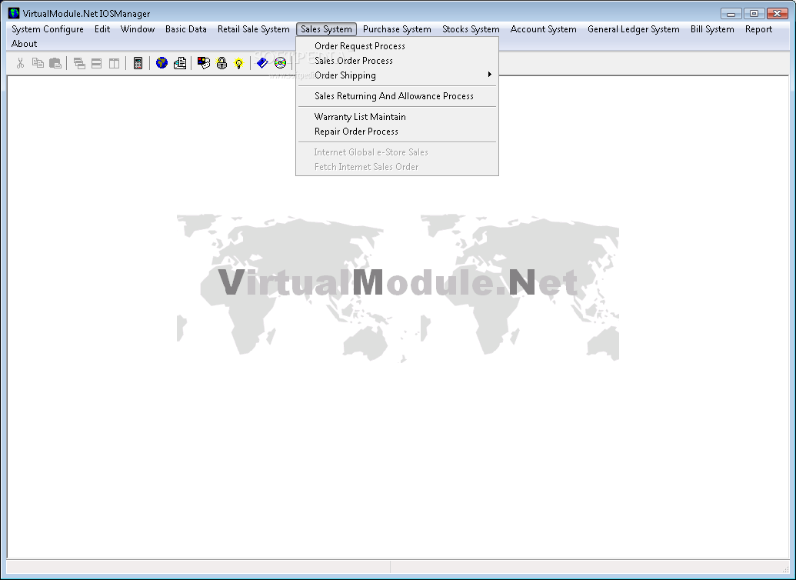Open the Basic Data menu
The width and height of the screenshot is (796, 580).
click(x=186, y=29)
